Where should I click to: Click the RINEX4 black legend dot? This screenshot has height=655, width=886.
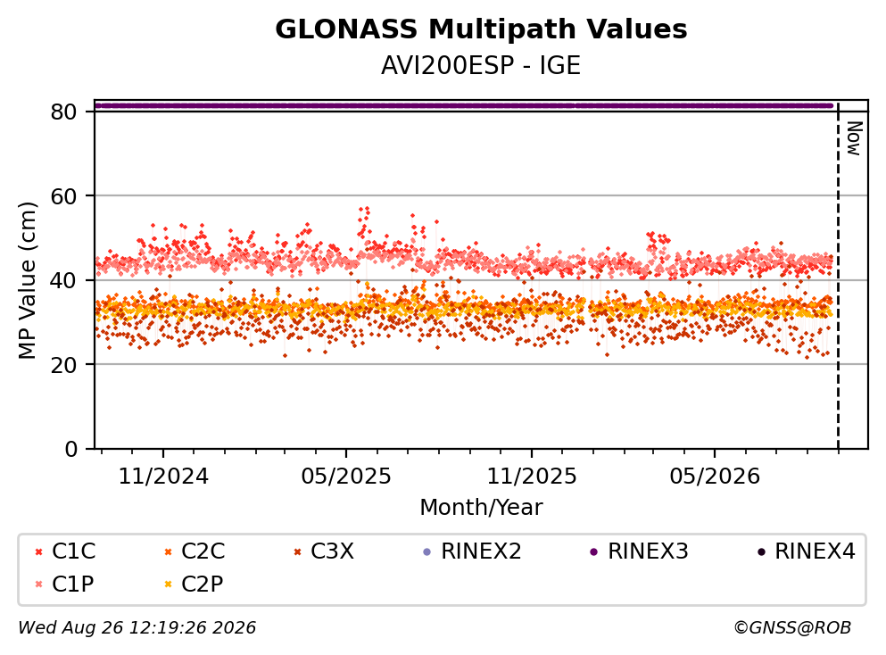point(761,552)
